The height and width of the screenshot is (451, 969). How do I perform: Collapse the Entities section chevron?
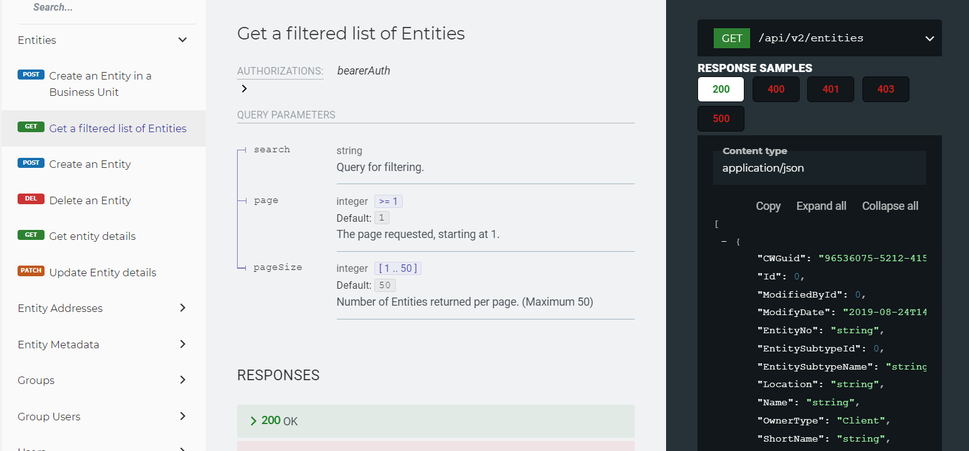[183, 40]
